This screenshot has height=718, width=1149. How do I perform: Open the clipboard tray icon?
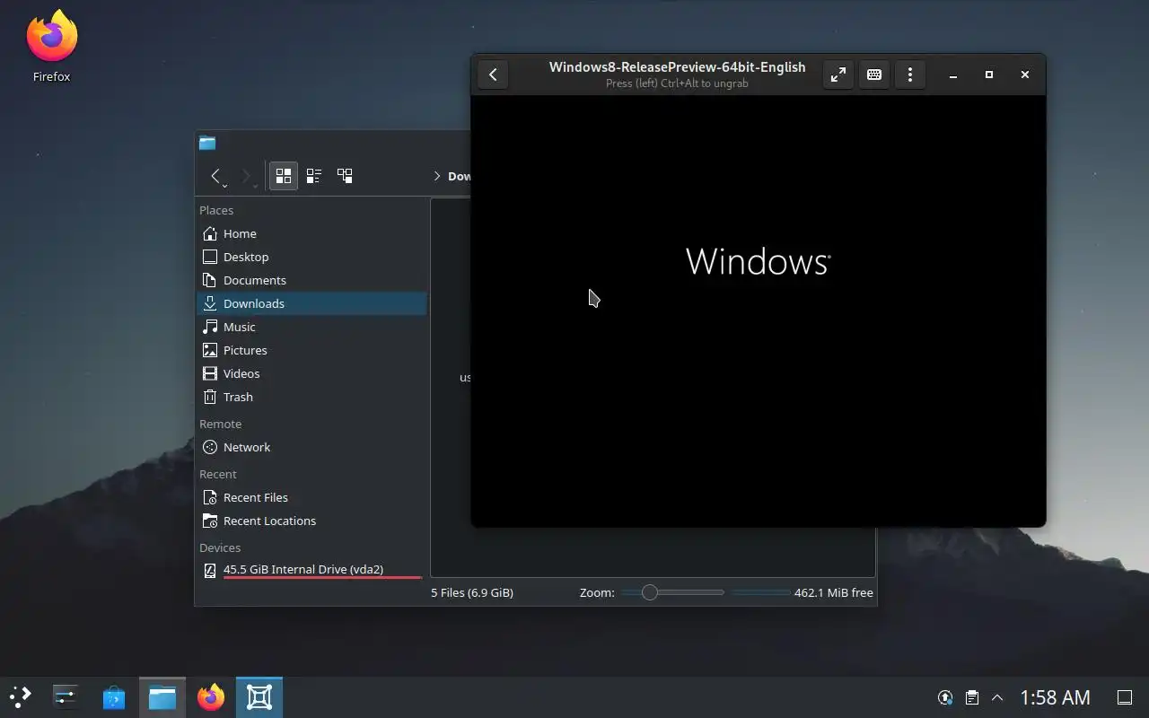(x=971, y=697)
